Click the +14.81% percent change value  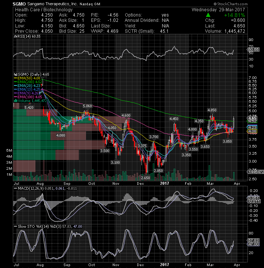(x=235, y=15)
